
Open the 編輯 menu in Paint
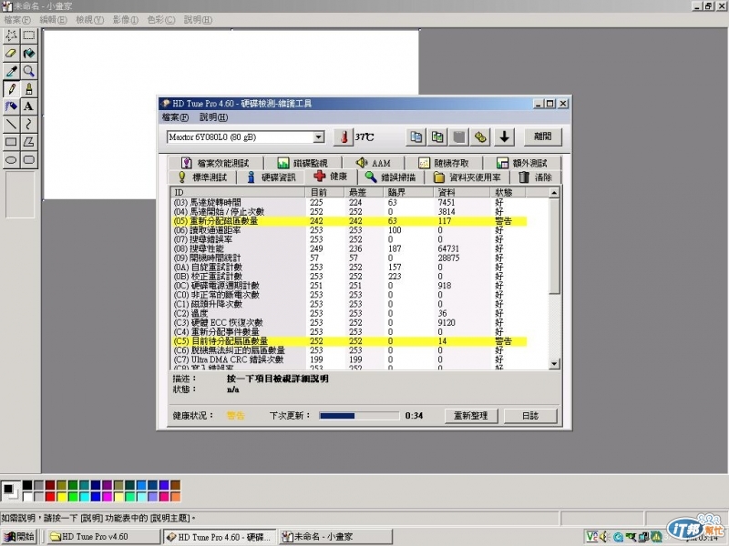coord(54,20)
